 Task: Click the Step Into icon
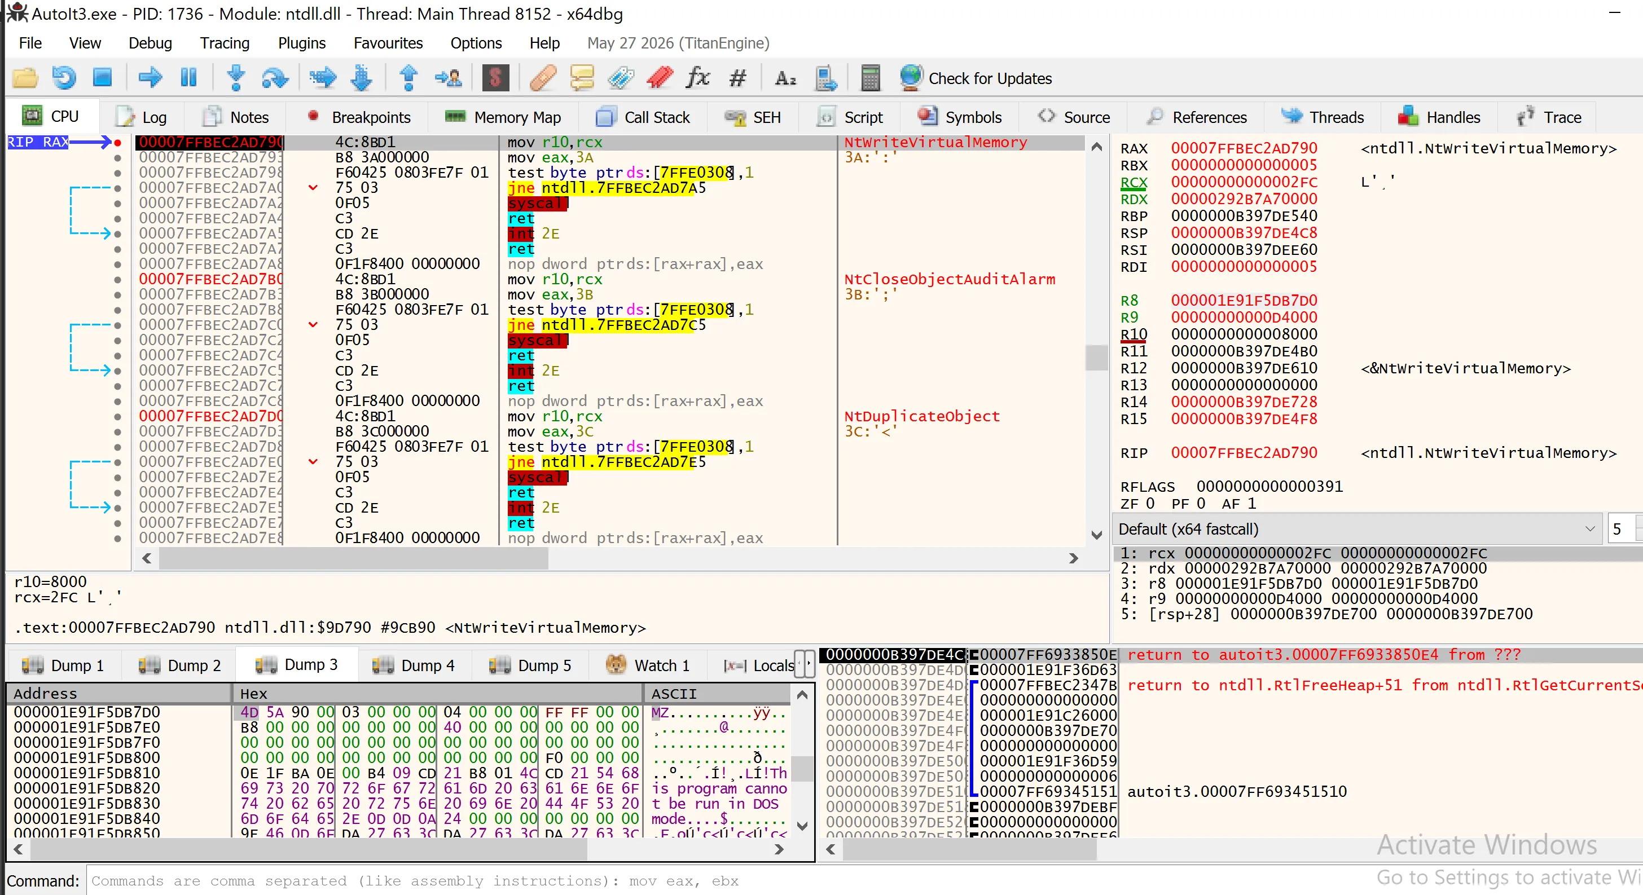point(236,78)
